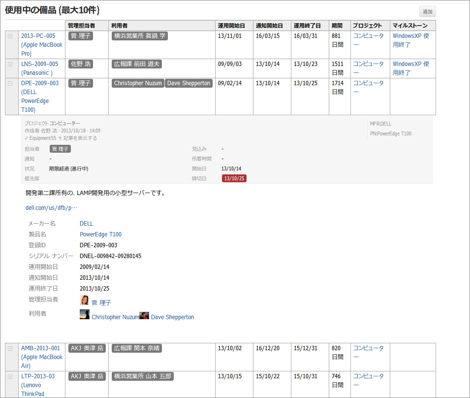Click the 横浜営業所 眞鍋 学 user tag
This screenshot has width=470, height=398.
[140, 36]
